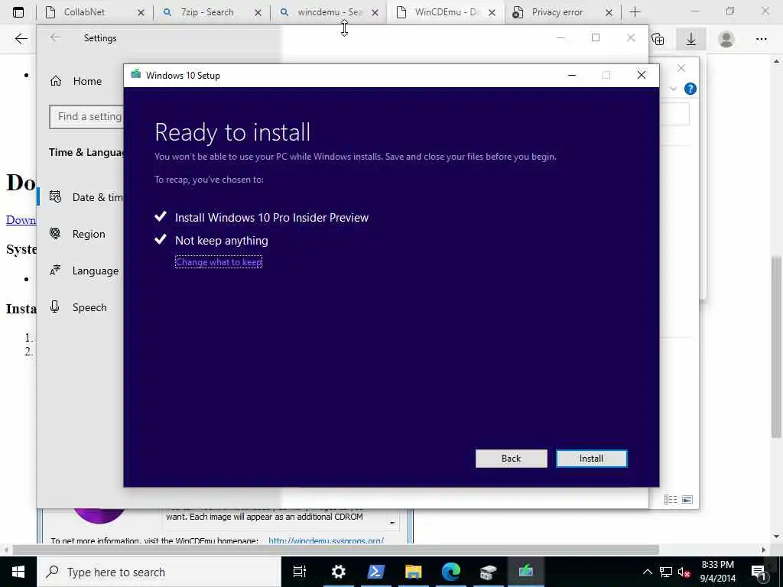
Task: Close the 'Privacy error' tab
Action: (609, 12)
